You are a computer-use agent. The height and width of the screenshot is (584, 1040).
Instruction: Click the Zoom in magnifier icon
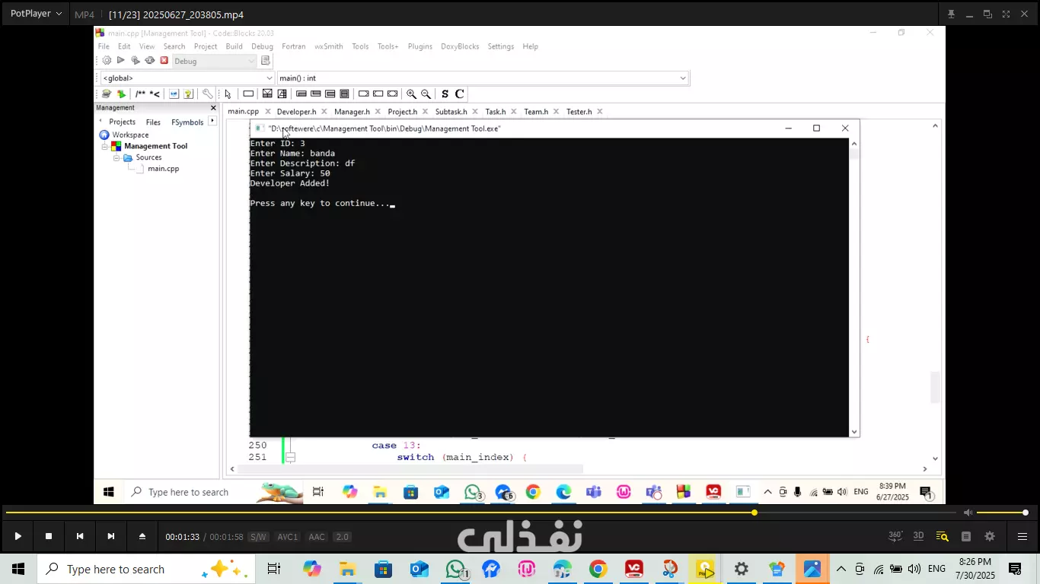click(x=411, y=94)
